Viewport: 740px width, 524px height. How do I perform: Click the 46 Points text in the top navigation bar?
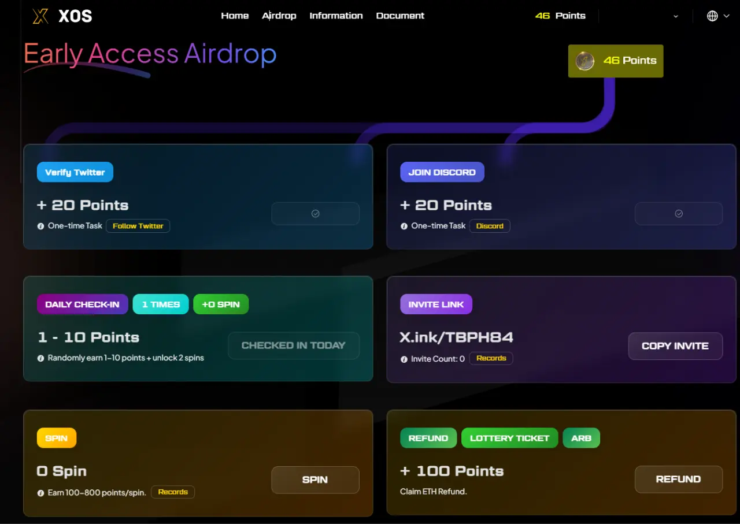point(560,16)
